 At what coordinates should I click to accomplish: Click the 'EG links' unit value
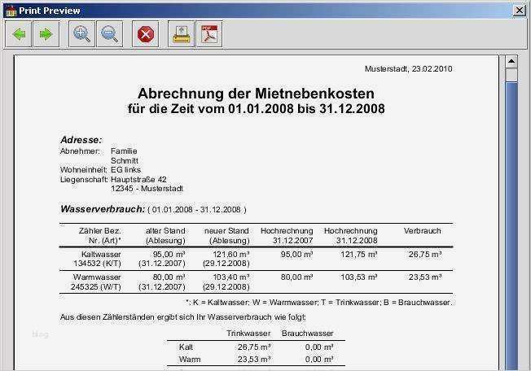pyautogui.click(x=125, y=170)
